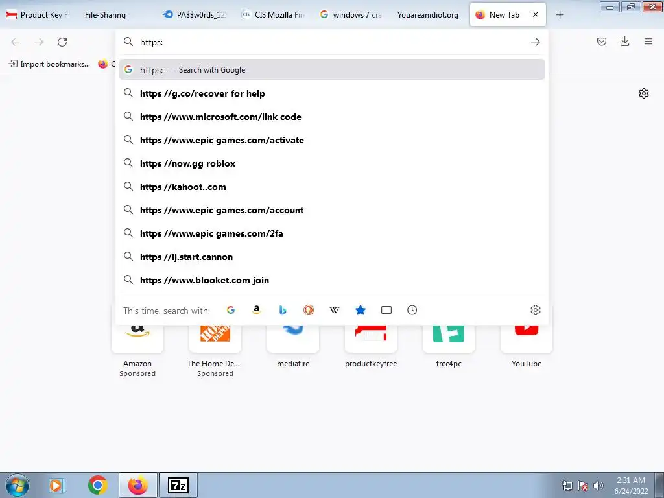Search bookmarks using star icon
The width and height of the screenshot is (664, 498).
point(361,310)
